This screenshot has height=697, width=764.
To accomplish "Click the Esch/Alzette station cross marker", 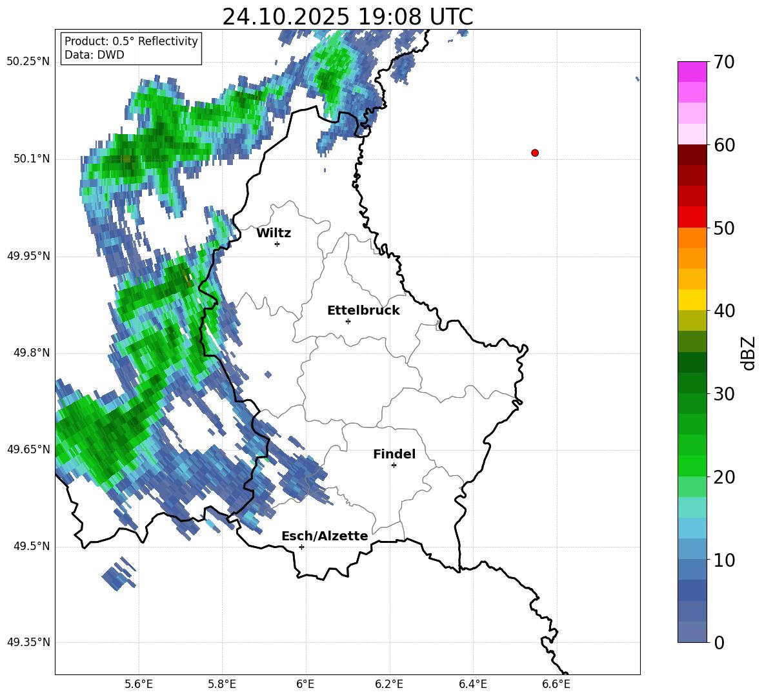I will click(301, 547).
